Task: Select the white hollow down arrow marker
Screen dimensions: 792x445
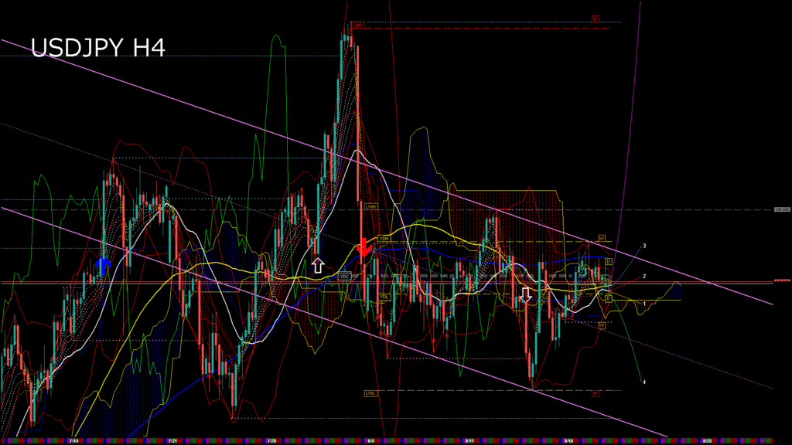Action: (x=527, y=295)
